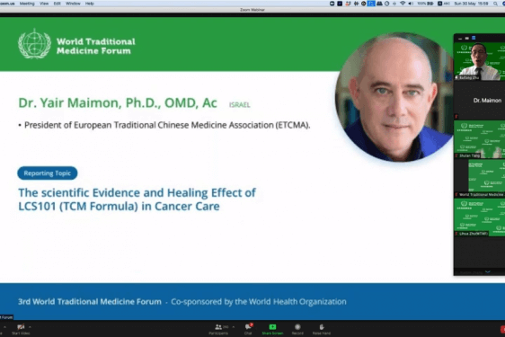
Task: Click the Reporting Topic badge
Action: (48, 173)
